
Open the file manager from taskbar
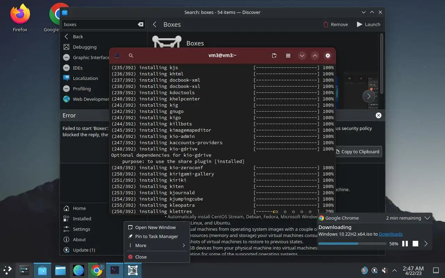[60, 270]
